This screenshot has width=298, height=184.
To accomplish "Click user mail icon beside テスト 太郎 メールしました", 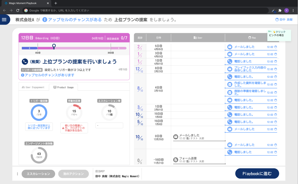I will (x=176, y=136).
